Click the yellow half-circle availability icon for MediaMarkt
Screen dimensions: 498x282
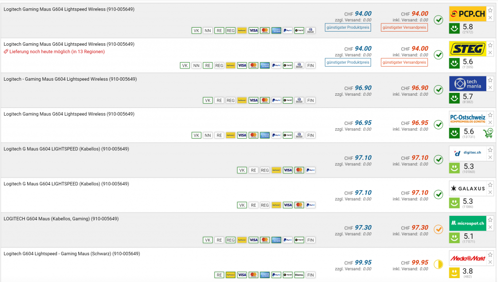point(438,264)
